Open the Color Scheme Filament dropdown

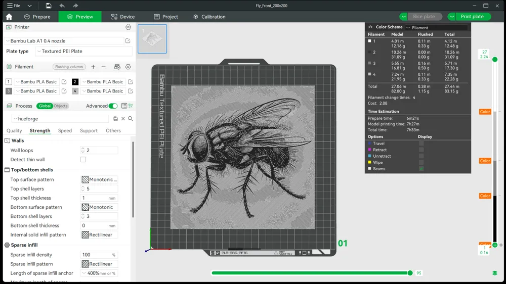436,28
